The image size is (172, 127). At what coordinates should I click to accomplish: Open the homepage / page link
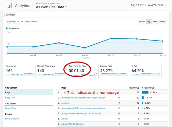pyautogui.click(x=62, y=92)
